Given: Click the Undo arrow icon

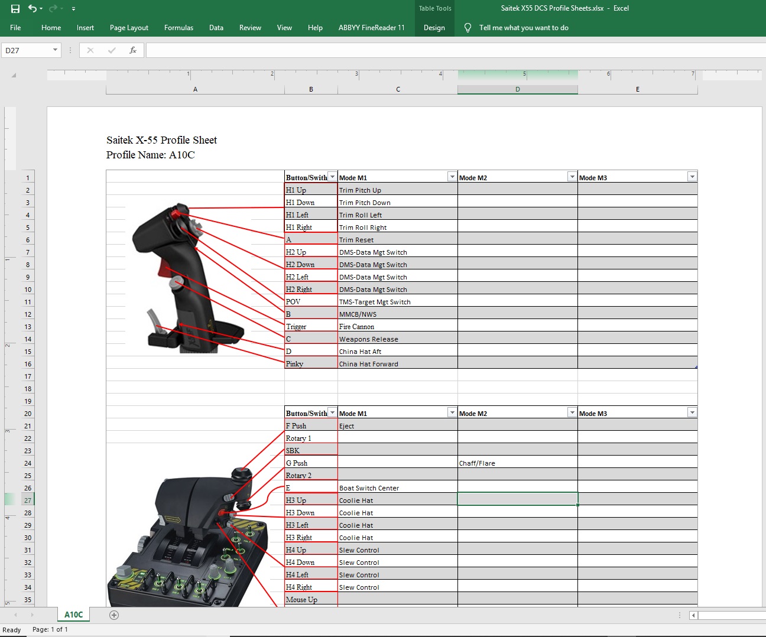Looking at the screenshot, I should click(32, 8).
